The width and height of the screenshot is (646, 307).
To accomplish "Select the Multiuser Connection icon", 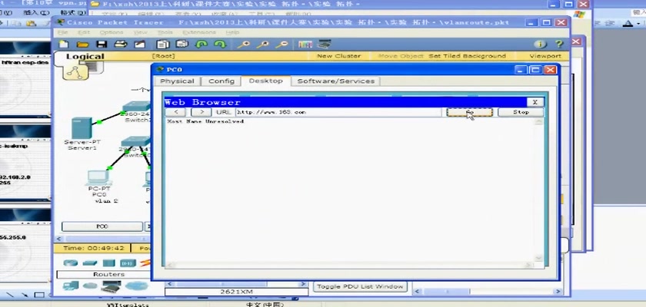I will (136, 286).
